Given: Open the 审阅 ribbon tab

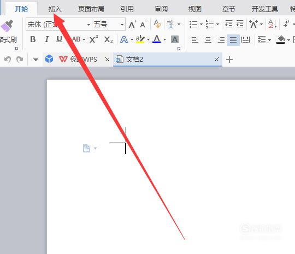Looking at the screenshot, I should pos(161,9).
